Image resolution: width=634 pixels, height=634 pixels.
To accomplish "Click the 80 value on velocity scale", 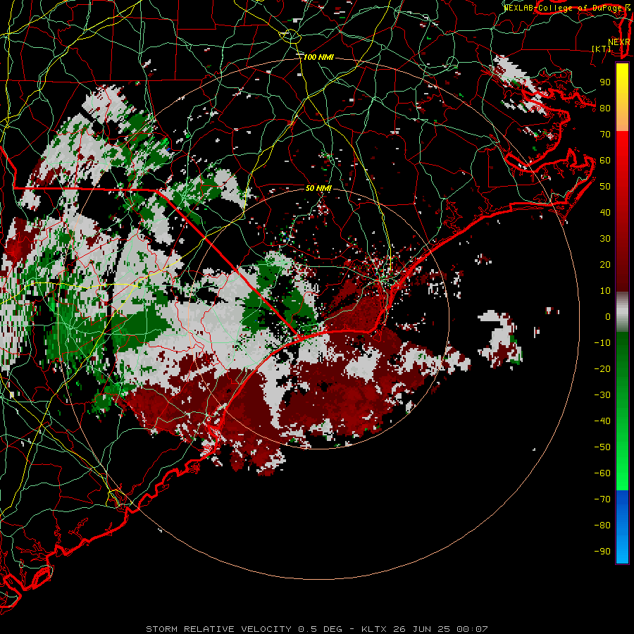I will pos(605,108).
